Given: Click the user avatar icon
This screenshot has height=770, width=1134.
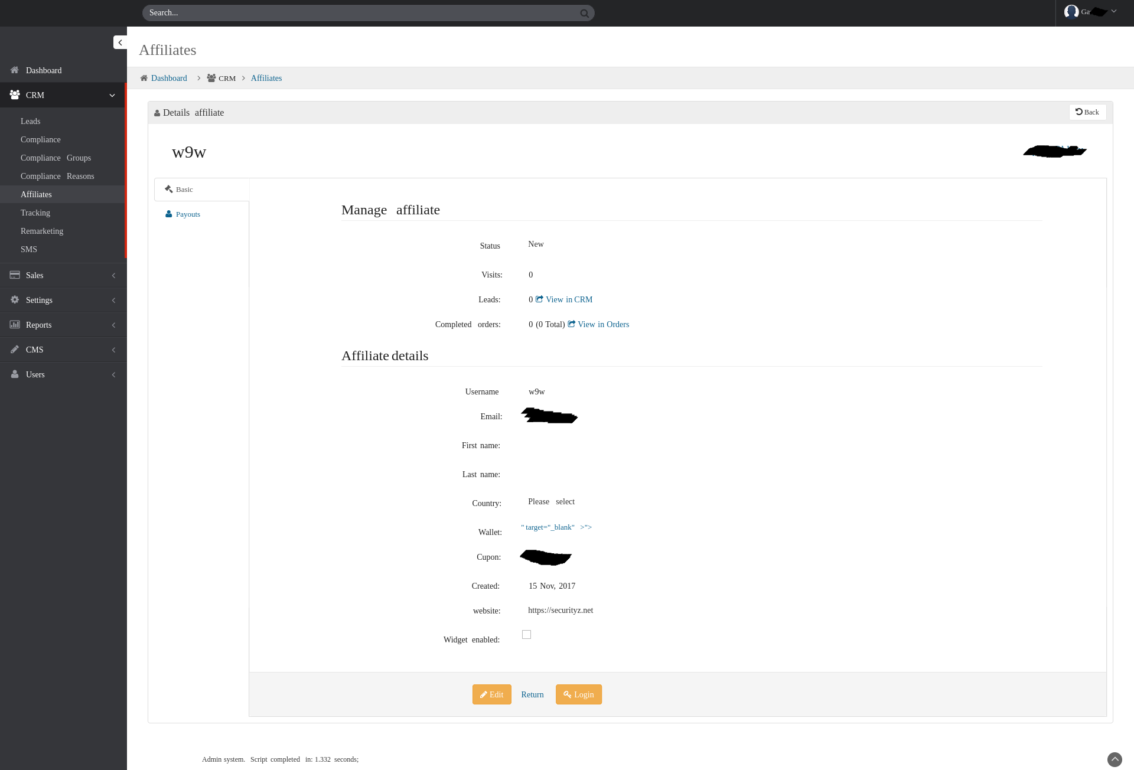Looking at the screenshot, I should pyautogui.click(x=1071, y=12).
